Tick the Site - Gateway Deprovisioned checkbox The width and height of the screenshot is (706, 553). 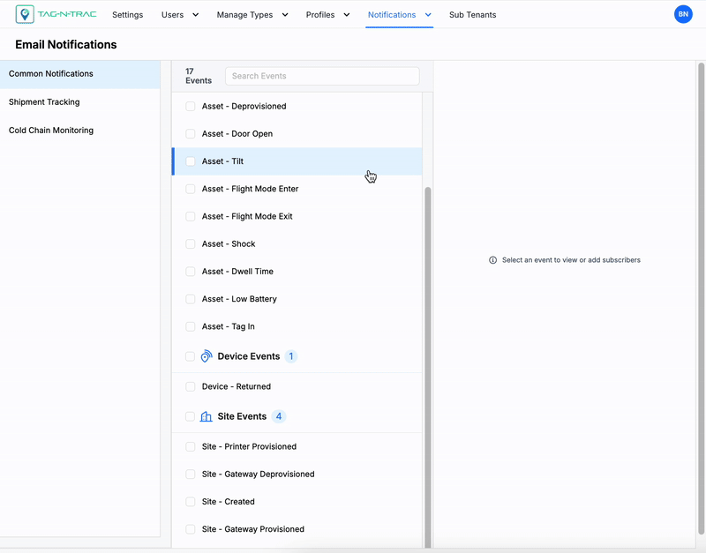click(x=191, y=475)
